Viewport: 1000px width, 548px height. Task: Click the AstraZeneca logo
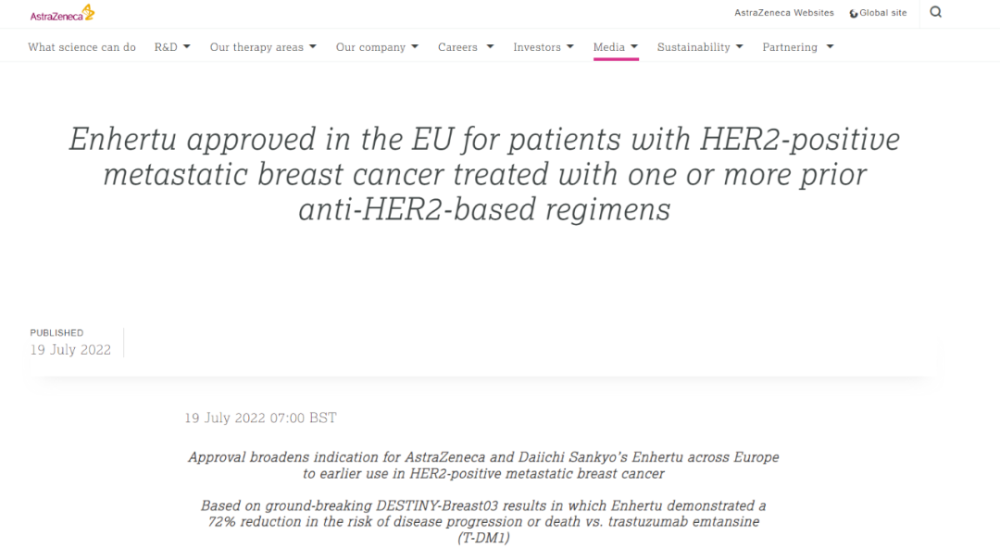62,13
